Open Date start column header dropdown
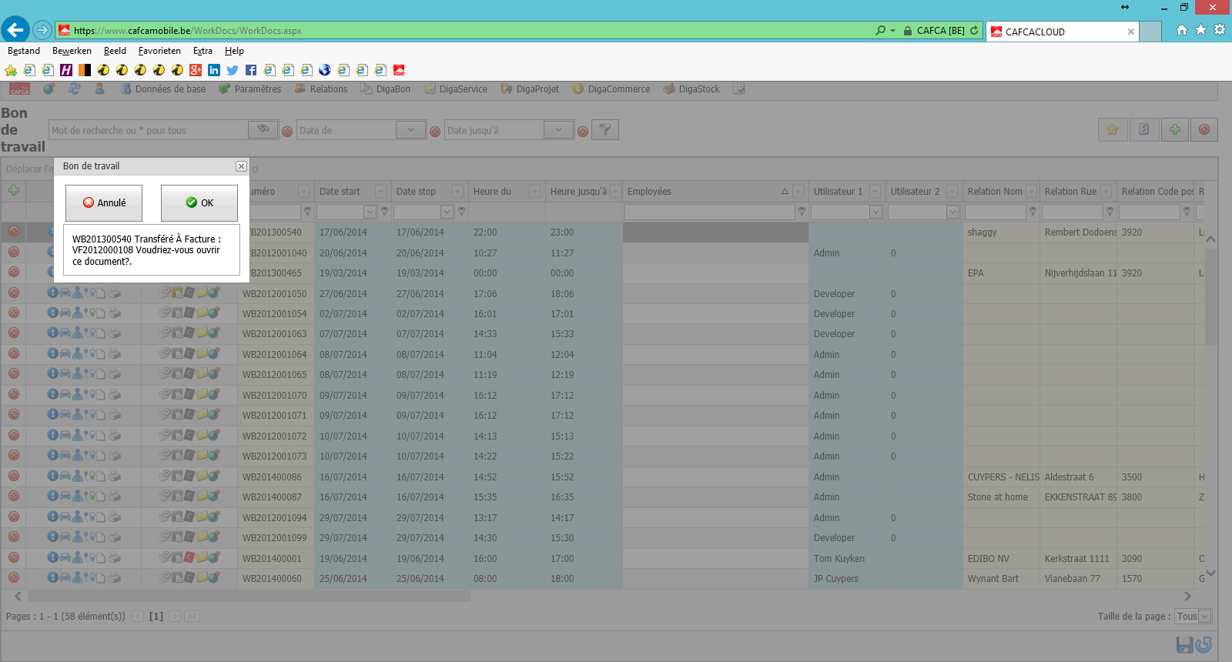This screenshot has height=662, width=1232. point(380,191)
